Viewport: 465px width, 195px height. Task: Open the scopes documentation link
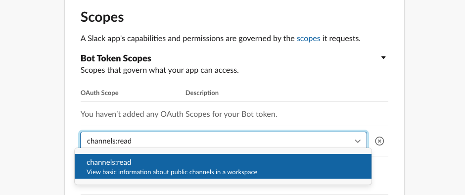pyautogui.click(x=308, y=39)
